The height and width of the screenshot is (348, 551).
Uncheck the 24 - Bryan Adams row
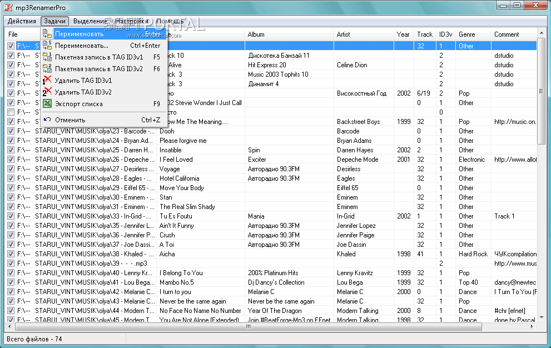(11, 140)
